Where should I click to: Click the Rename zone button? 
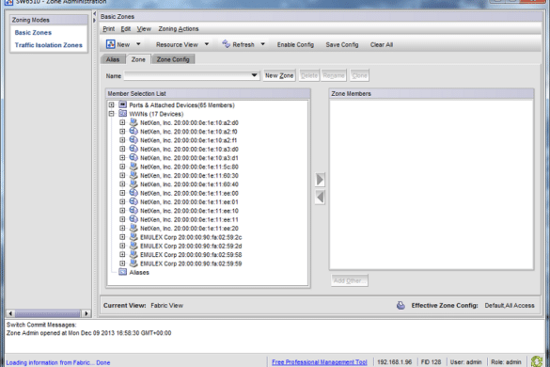(x=334, y=75)
